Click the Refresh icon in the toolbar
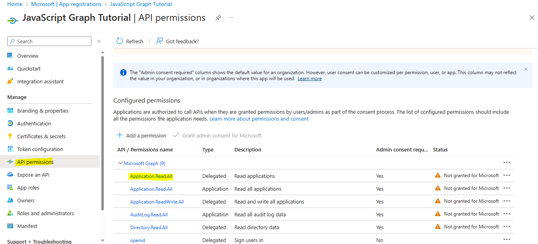The height and width of the screenshot is (244, 538). click(x=120, y=41)
